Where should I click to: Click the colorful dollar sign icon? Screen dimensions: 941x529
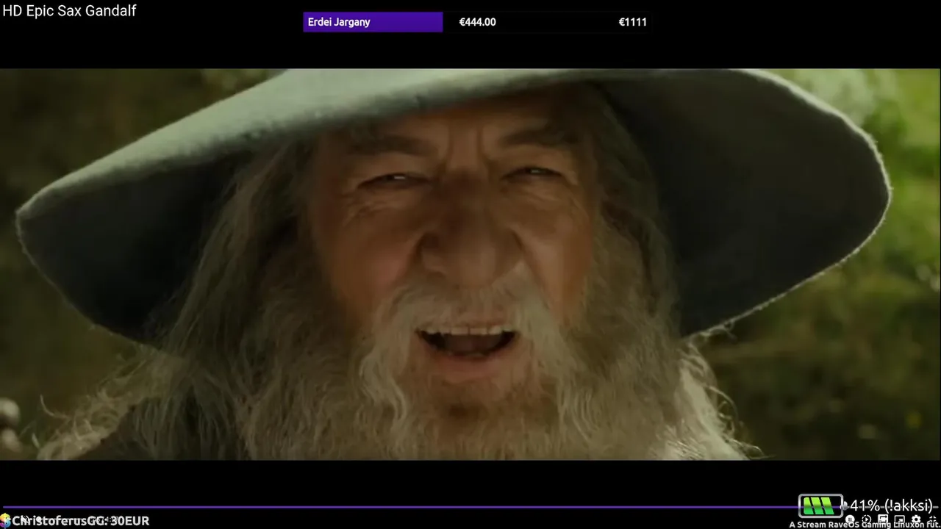click(5, 520)
